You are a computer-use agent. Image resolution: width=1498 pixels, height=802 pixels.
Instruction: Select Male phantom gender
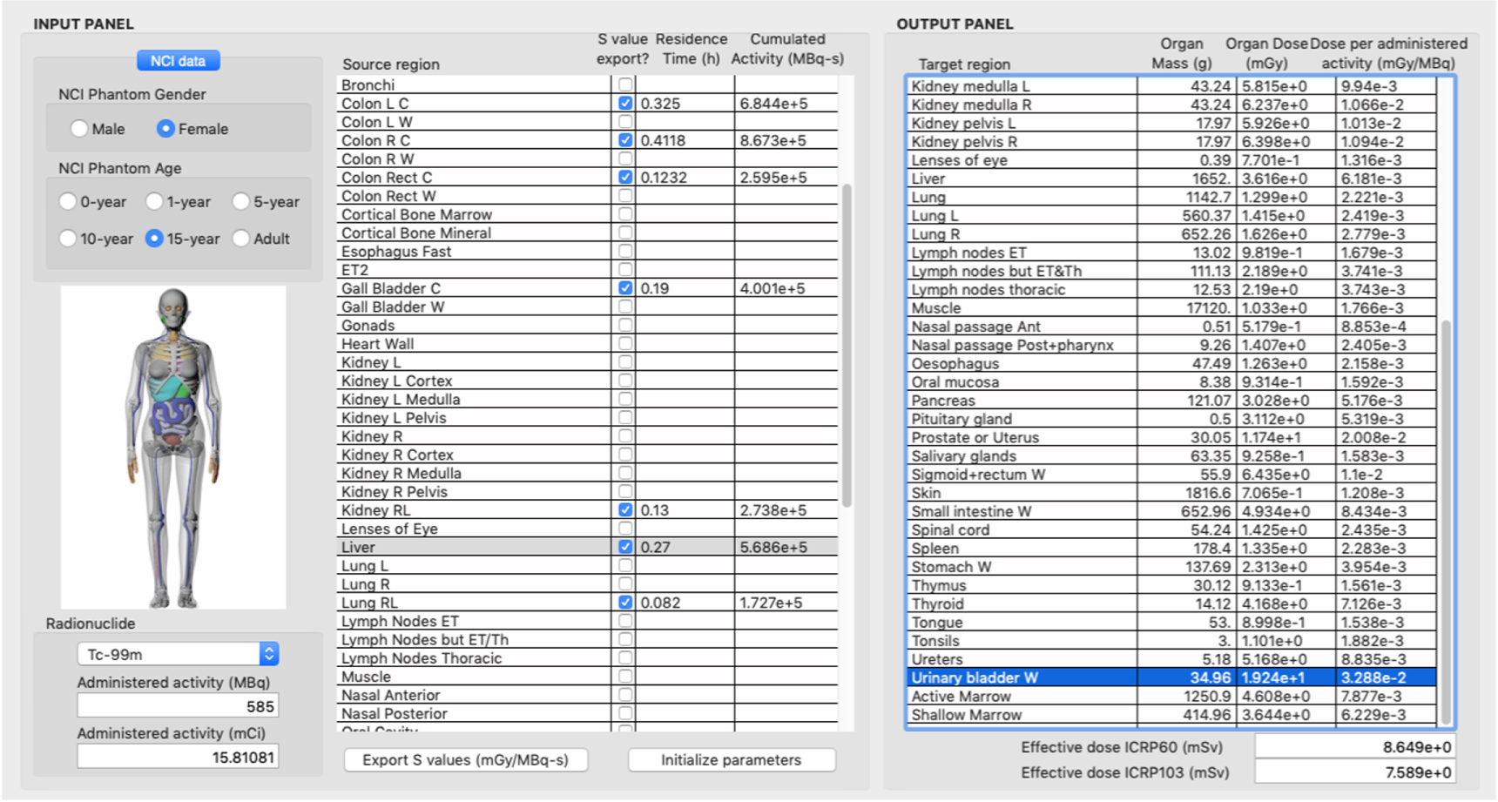79,129
